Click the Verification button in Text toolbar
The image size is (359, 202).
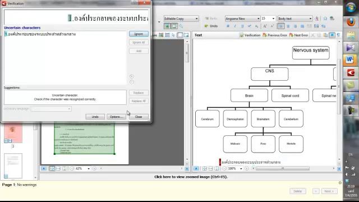(x=250, y=35)
